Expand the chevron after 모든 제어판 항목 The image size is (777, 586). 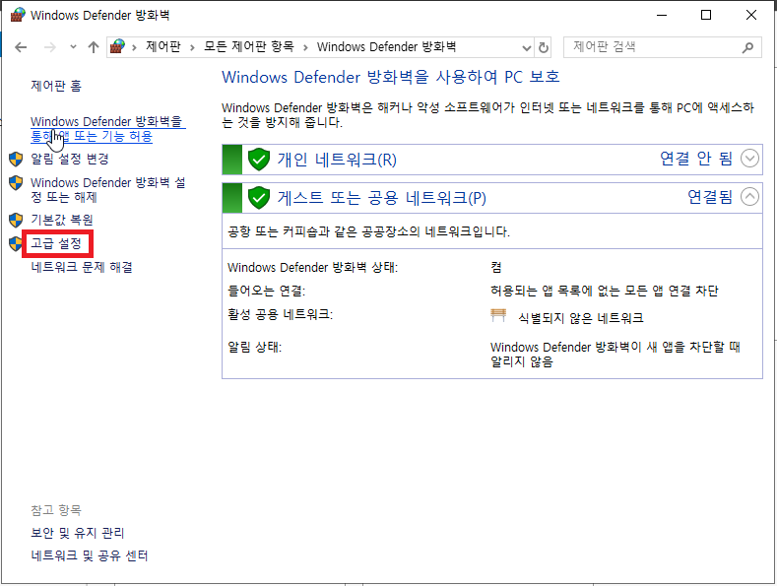[305, 47]
